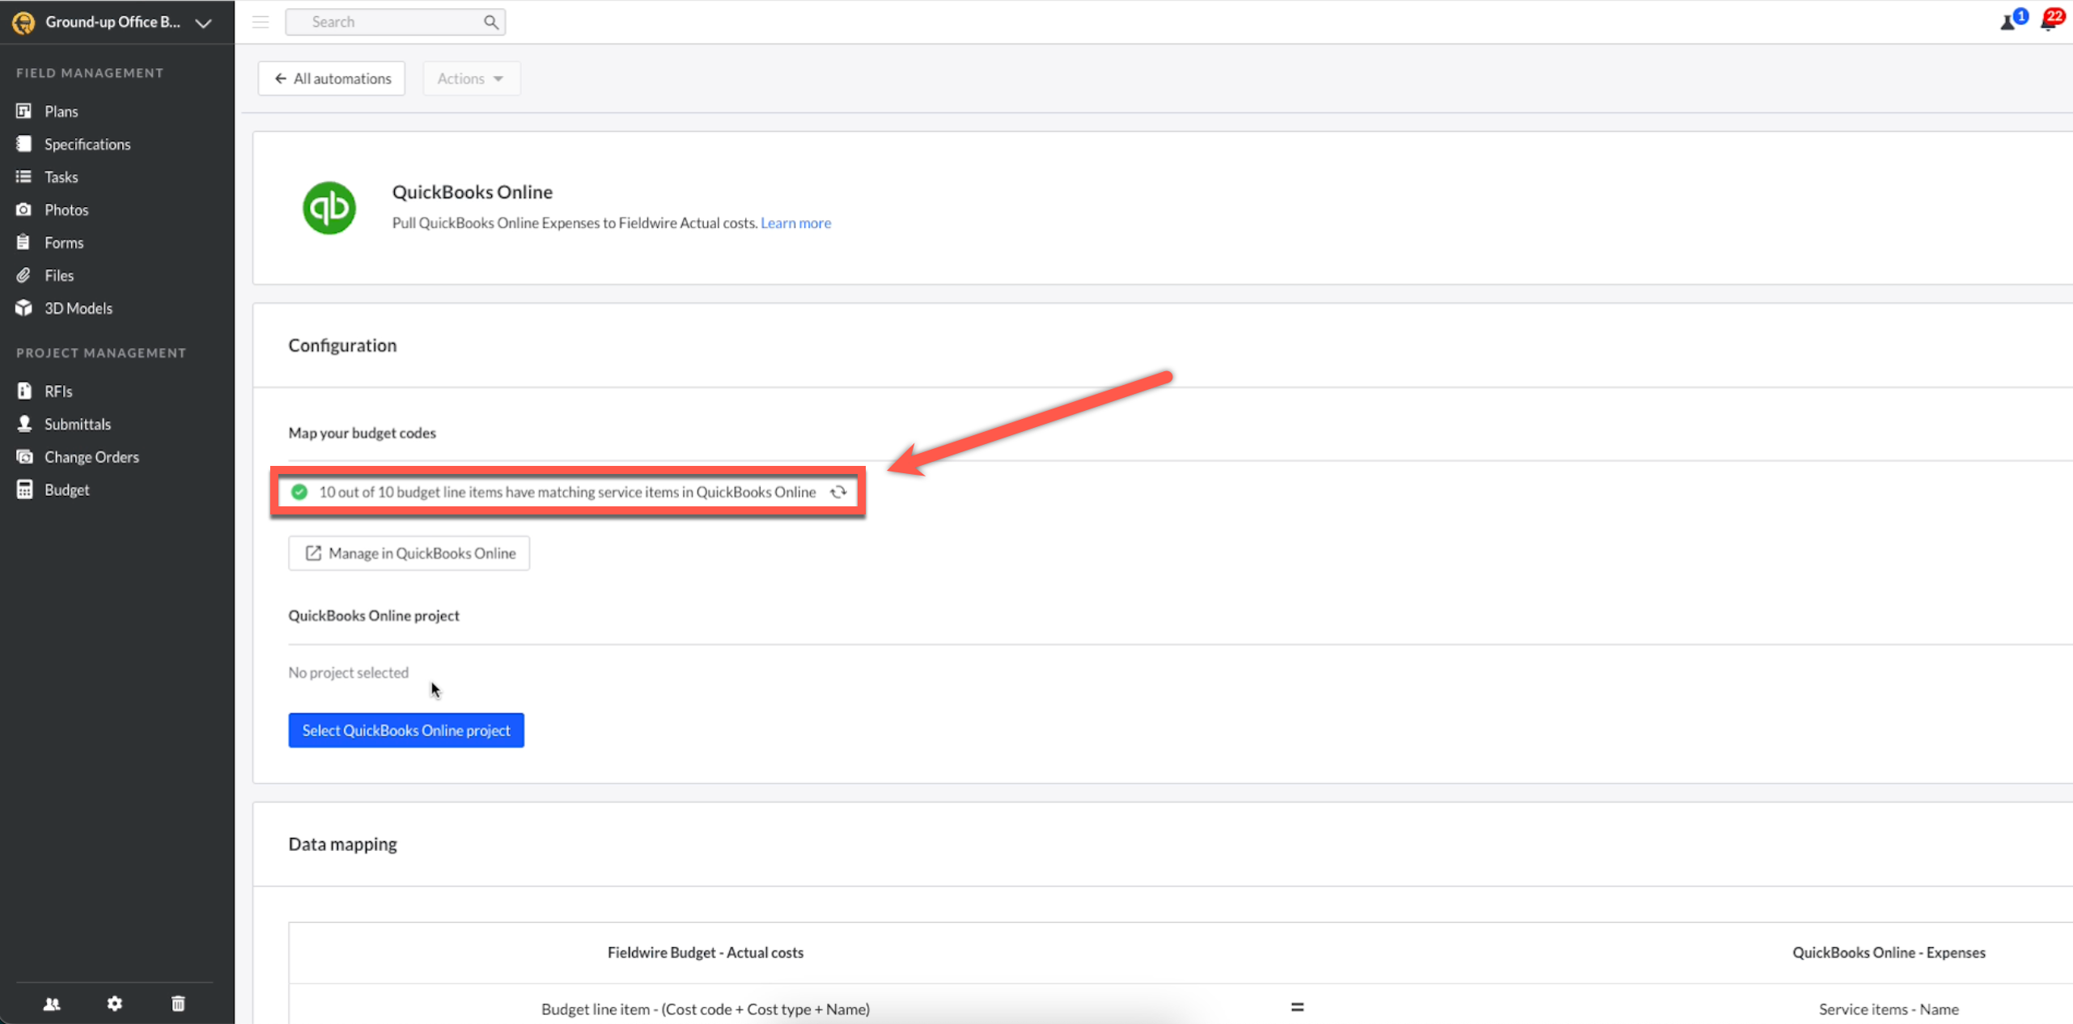2073x1024 pixels.
Task: Open the Learn more link
Action: coord(795,223)
